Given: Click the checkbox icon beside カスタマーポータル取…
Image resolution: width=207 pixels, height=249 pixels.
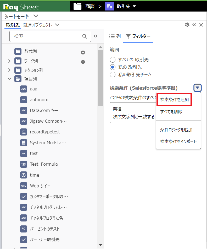Looking at the screenshot, I should tap(24, 197).
